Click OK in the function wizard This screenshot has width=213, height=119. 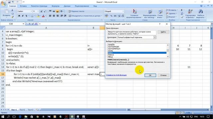point(150,75)
